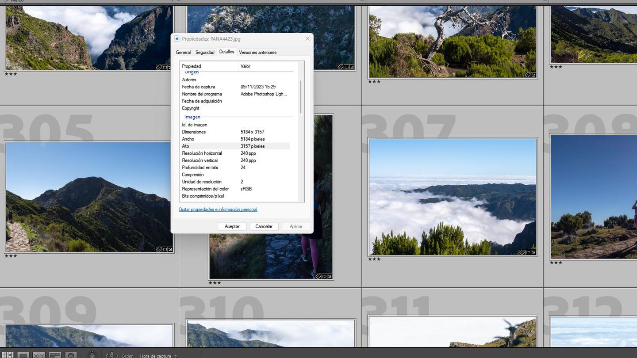Select the cloud sea photo thumbnail 307

453,197
